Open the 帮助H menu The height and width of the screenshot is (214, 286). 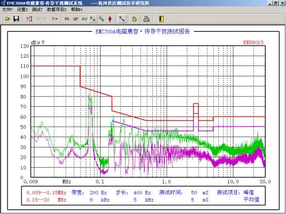(76, 9)
